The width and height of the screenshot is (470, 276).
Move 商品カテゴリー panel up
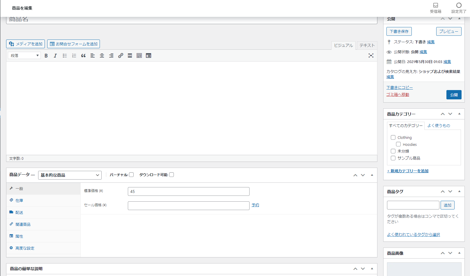pos(443,114)
